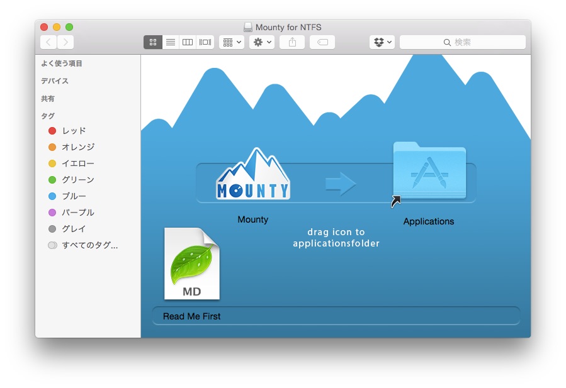566x388 pixels.
Task: Go back with the back arrow
Action: pos(48,42)
